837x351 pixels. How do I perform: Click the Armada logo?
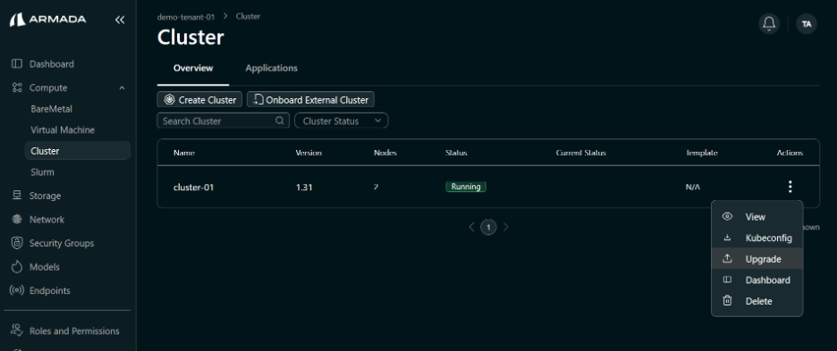coord(48,20)
